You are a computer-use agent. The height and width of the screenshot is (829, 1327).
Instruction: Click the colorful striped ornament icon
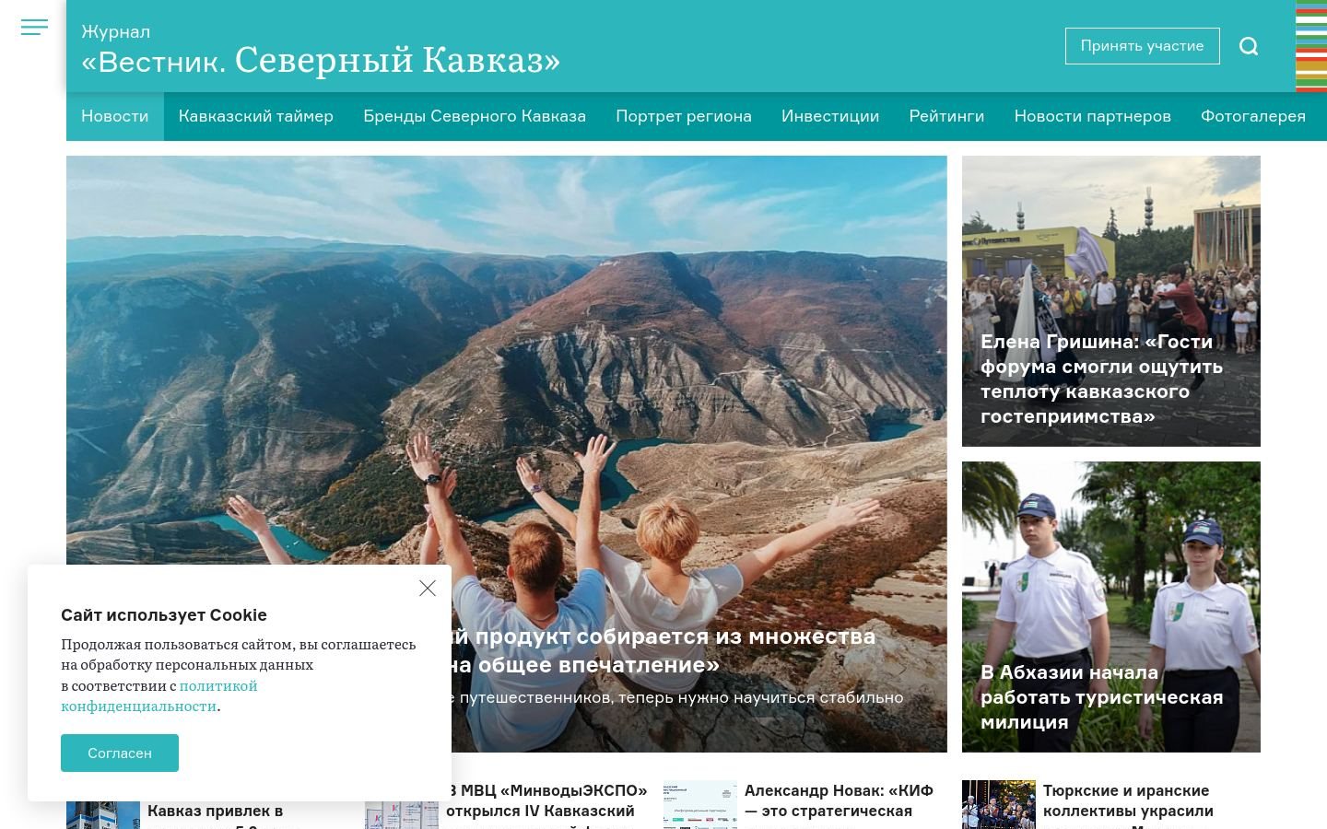click(x=1311, y=46)
